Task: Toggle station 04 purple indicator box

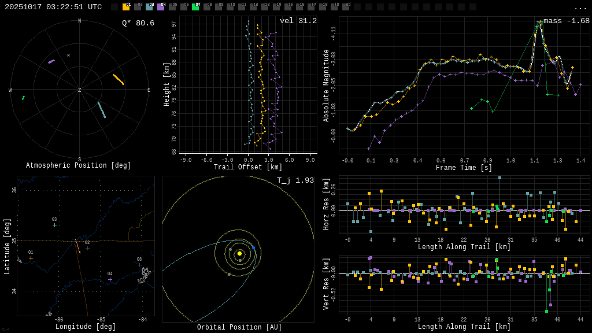Action: (x=161, y=7)
